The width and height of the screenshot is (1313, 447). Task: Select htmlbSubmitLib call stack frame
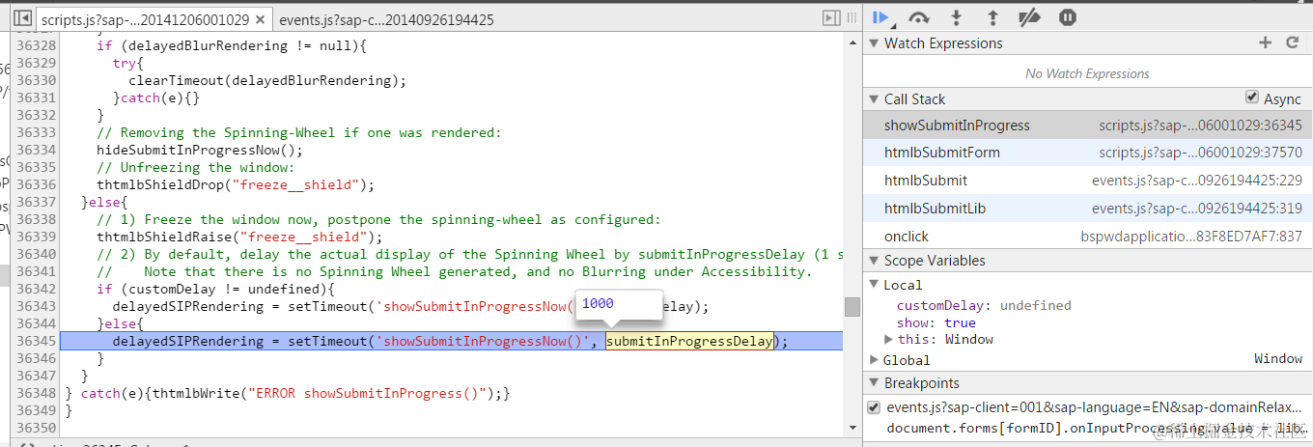click(1087, 209)
